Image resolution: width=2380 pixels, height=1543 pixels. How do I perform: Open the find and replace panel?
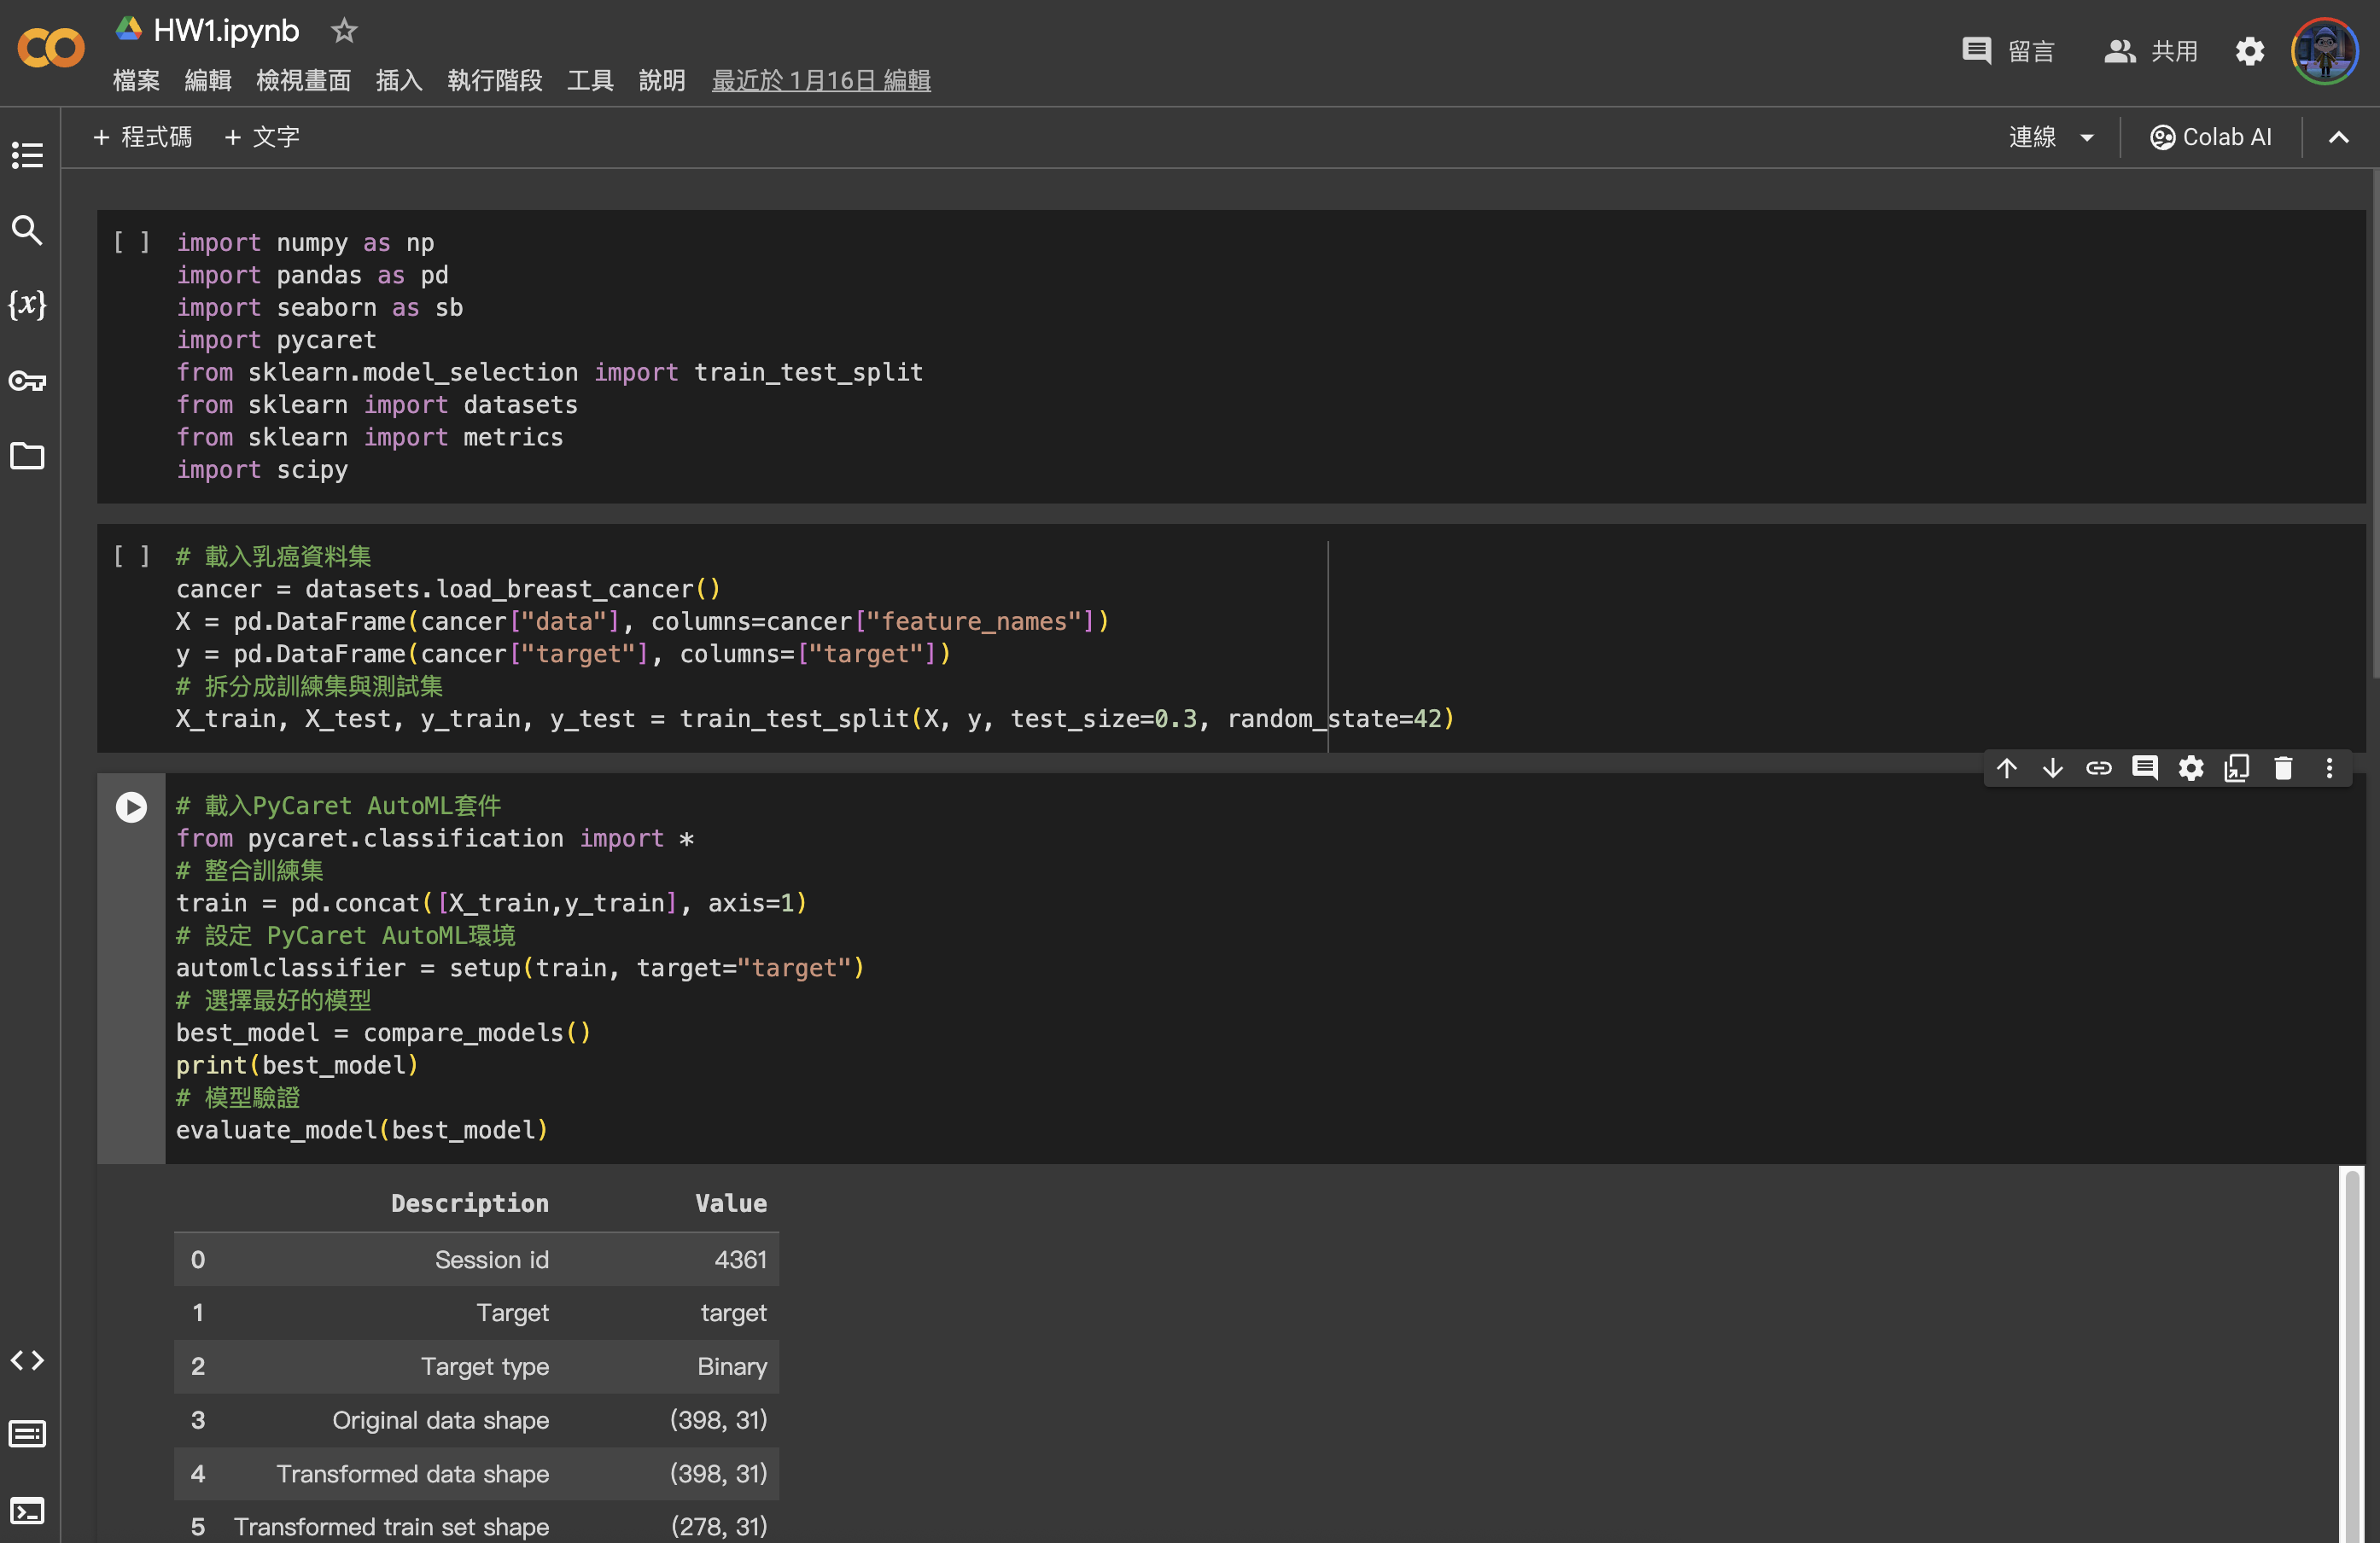tap(27, 230)
